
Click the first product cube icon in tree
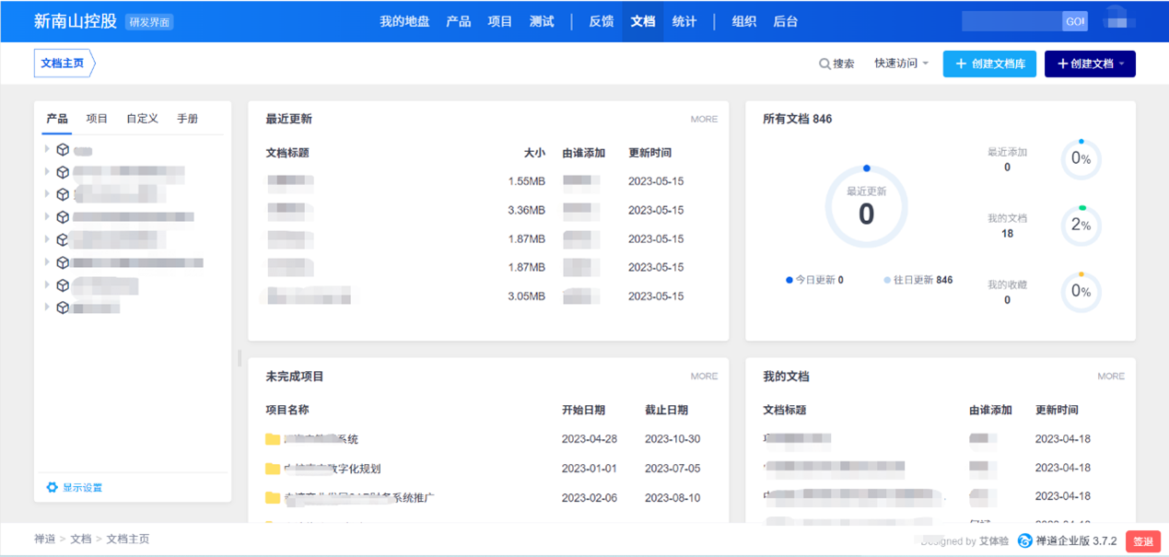coord(63,149)
